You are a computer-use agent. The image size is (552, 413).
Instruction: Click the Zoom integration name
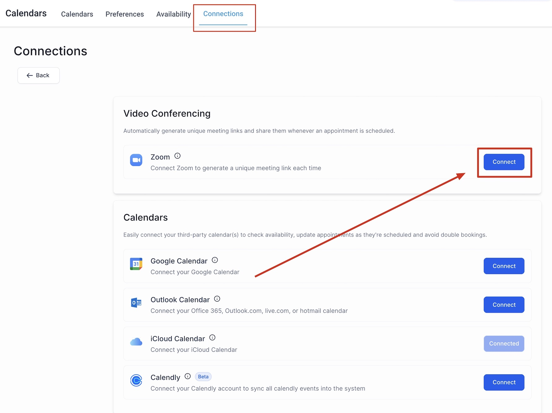(160, 157)
